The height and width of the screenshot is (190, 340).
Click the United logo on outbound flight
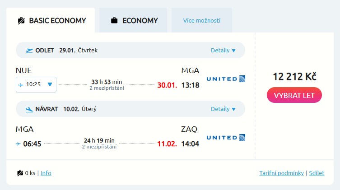click(x=225, y=79)
